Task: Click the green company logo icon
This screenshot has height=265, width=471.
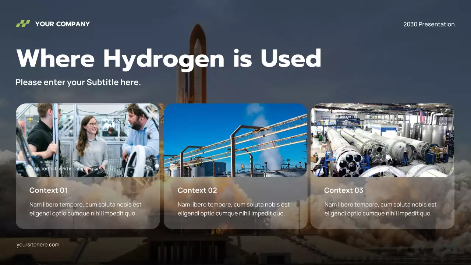Action: pyautogui.click(x=23, y=24)
